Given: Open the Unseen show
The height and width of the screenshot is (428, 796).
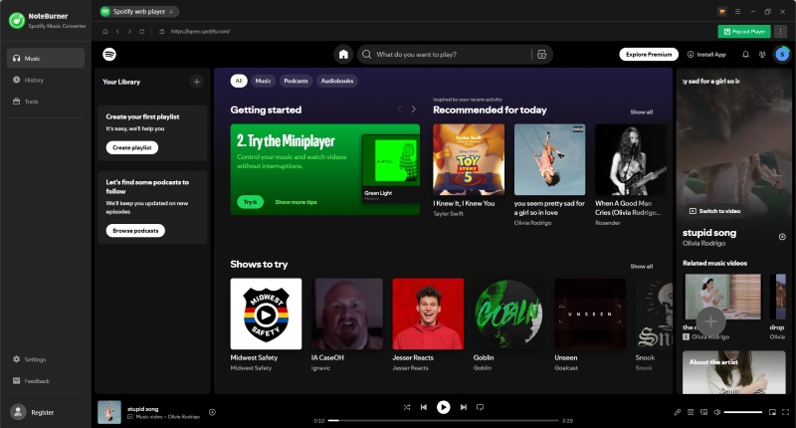Looking at the screenshot, I should point(590,314).
